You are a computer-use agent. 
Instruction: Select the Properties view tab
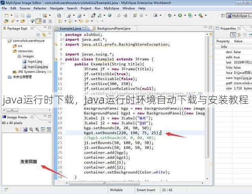[228, 29]
